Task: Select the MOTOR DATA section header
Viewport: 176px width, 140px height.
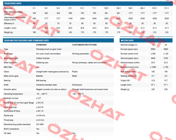Action: tap(146, 41)
